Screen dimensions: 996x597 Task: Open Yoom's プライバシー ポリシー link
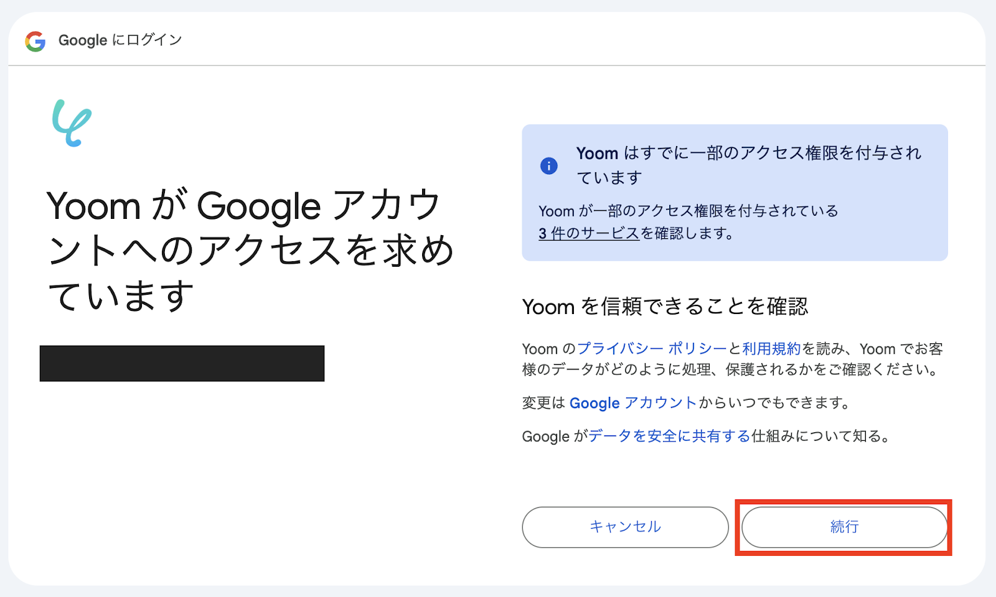click(x=652, y=349)
